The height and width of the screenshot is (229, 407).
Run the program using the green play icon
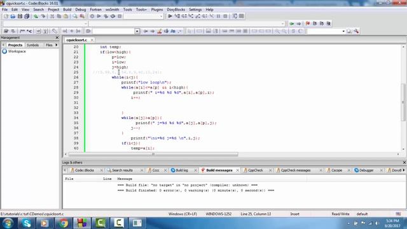99,17
